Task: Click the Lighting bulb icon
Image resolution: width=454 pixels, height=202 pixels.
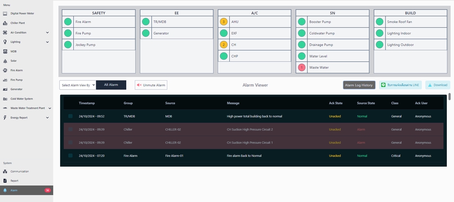Action: [5, 42]
